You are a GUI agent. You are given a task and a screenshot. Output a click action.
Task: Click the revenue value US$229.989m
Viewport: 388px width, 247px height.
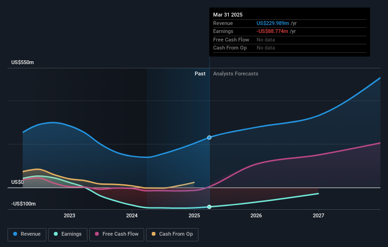point(273,23)
